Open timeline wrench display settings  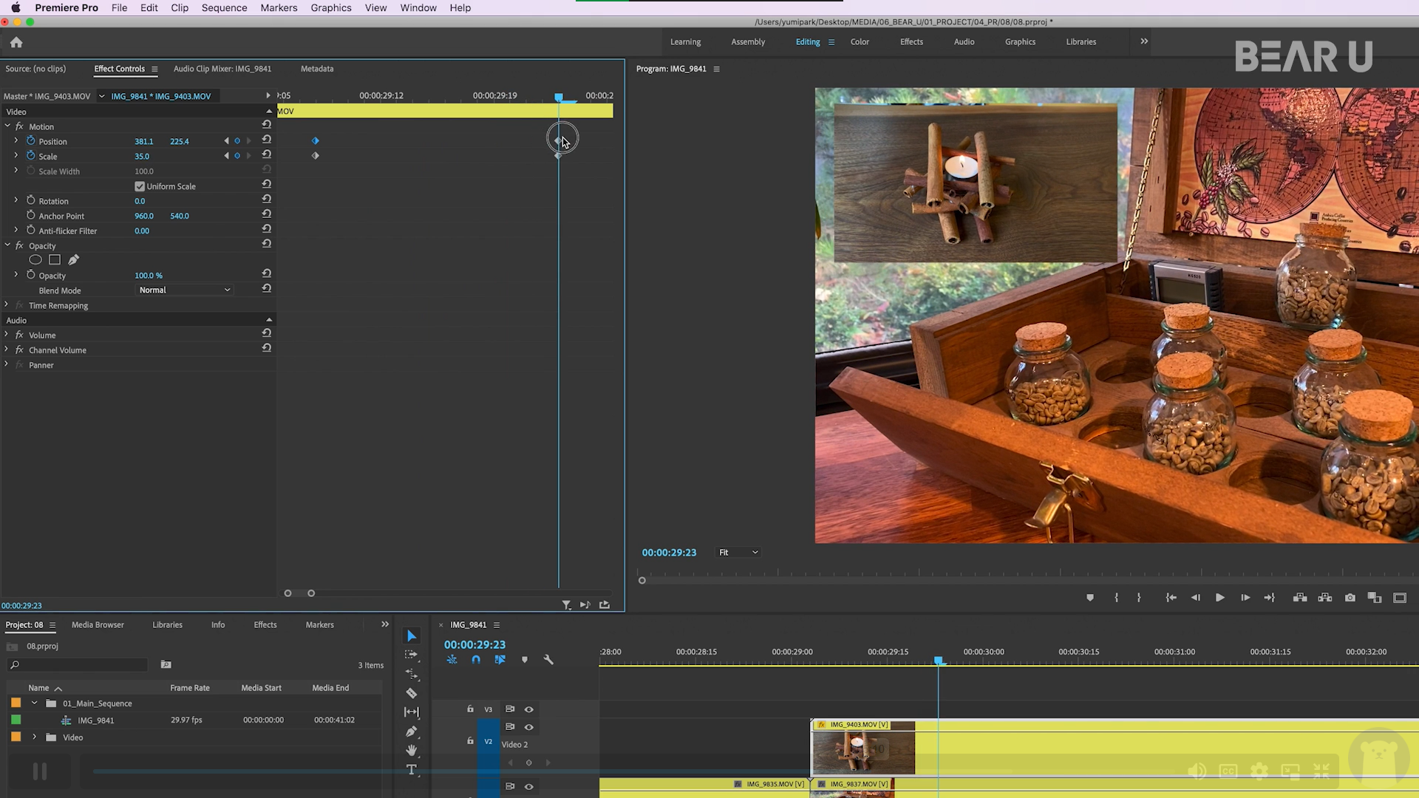(x=548, y=660)
